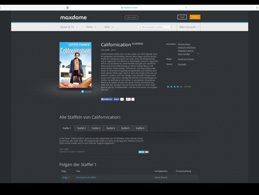This screenshot has width=259, height=195.
Task: Expand the full Darsteller list chevron
Action: [198, 54]
